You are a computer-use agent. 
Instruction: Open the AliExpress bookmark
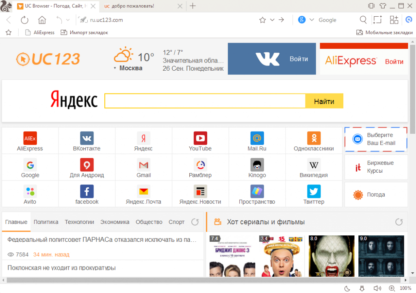pos(40,33)
